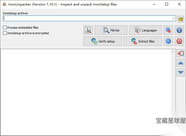Click Extract files button
186x136 pixels.
point(143,41)
